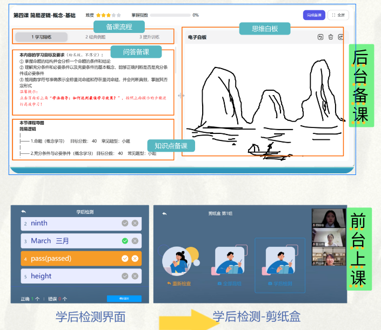The width and height of the screenshot is (381, 330).
Task: Toggle the green check on "March 三月"
Action: point(125,241)
